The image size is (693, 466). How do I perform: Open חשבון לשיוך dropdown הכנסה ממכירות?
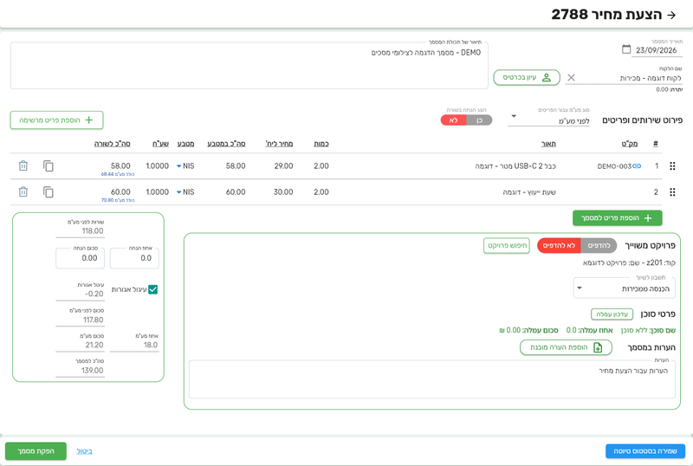[624, 288]
